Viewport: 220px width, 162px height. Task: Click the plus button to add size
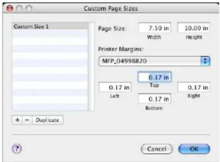(x=17, y=120)
